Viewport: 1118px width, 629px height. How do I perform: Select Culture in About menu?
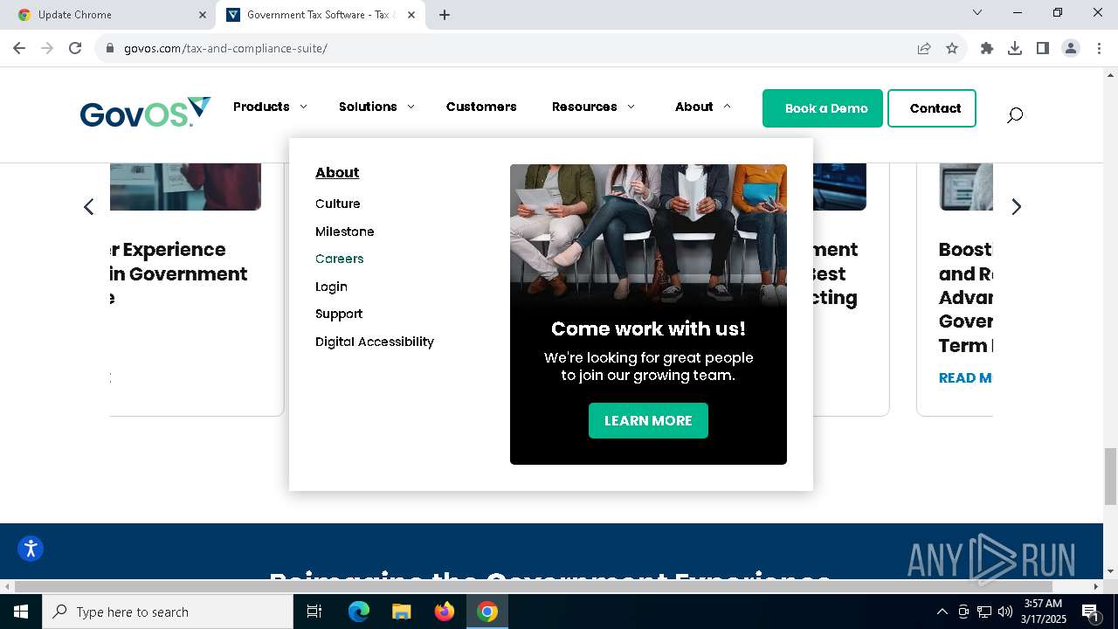click(337, 204)
